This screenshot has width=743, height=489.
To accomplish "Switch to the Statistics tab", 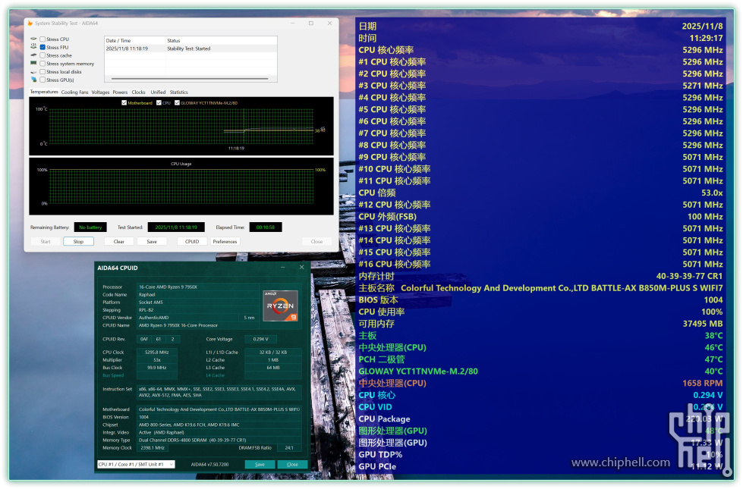I will 179,91.
